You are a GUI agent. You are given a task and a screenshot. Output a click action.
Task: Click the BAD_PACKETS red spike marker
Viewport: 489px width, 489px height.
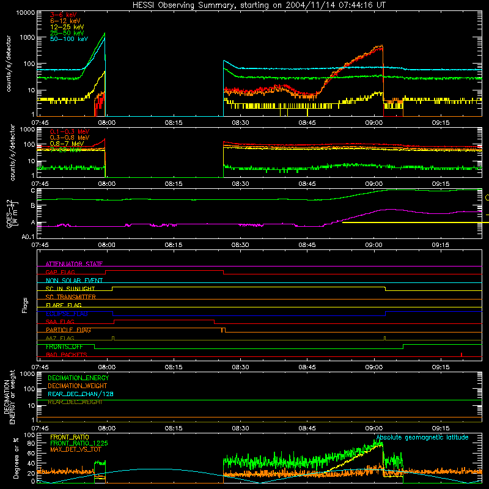pos(461,355)
